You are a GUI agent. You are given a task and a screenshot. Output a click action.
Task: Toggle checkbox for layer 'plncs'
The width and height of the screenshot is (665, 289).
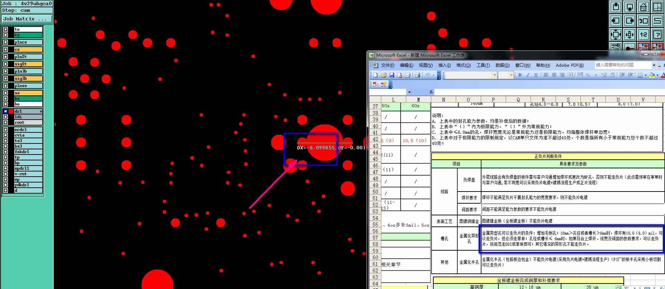coord(6,42)
